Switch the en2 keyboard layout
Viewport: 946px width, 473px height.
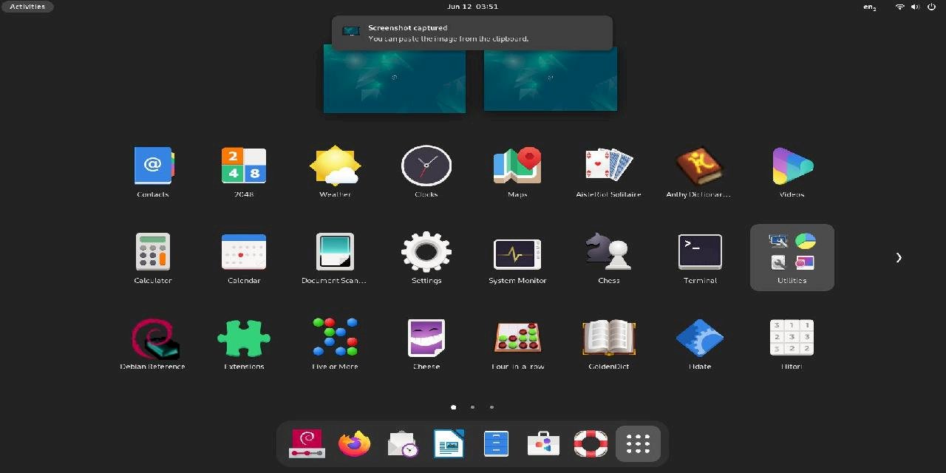pyautogui.click(x=868, y=7)
